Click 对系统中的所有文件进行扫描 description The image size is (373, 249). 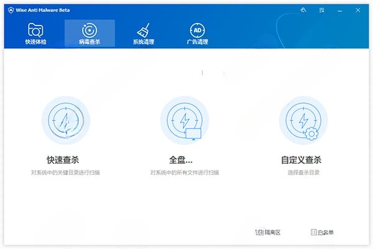click(185, 173)
